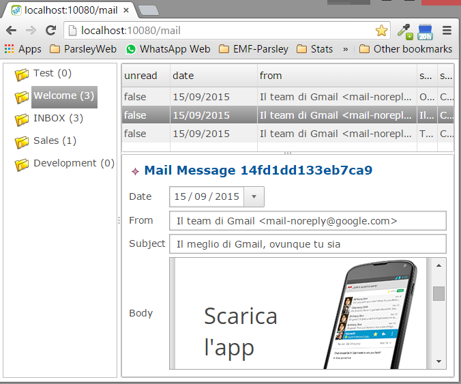This screenshot has height=384, width=461.
Task: Select the third mail row's sender cell
Action: coord(337,134)
